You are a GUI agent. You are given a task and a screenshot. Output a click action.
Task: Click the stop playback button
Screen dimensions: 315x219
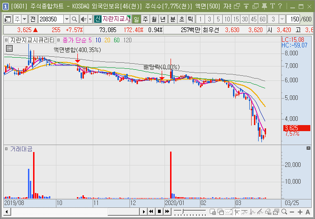(x=159, y=212)
